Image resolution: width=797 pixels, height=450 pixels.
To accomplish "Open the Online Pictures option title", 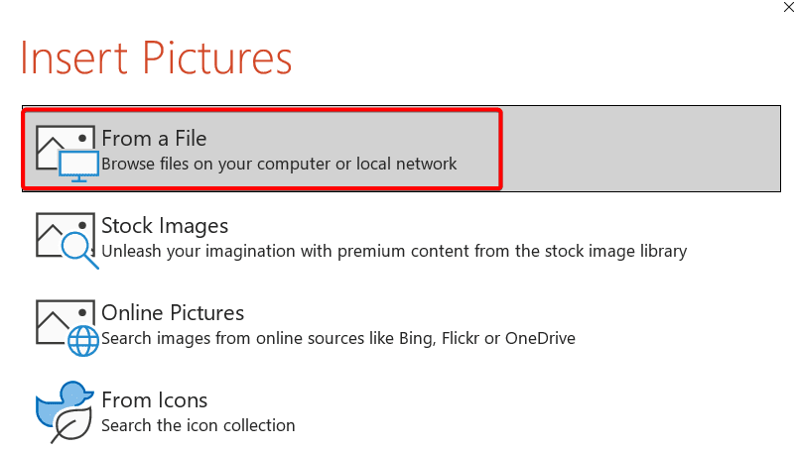I will pyautogui.click(x=173, y=313).
